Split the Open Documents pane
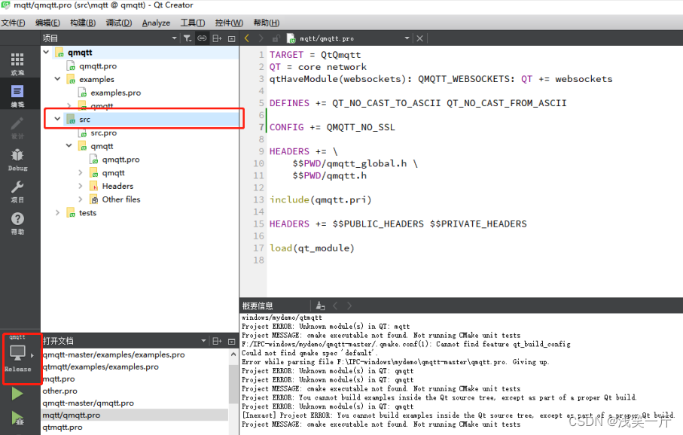Screen dimensions: 683x435 pyautogui.click(x=217, y=341)
